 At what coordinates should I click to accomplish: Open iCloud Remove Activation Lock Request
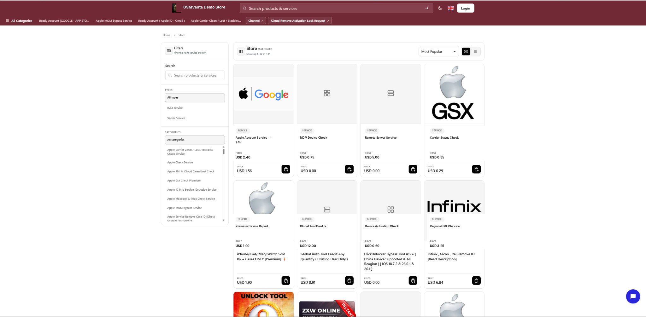pyautogui.click(x=300, y=21)
